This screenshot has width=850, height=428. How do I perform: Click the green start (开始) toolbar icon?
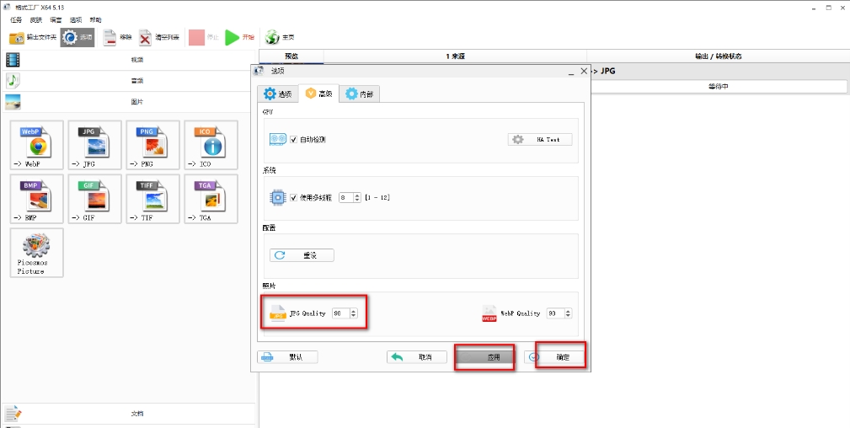233,37
